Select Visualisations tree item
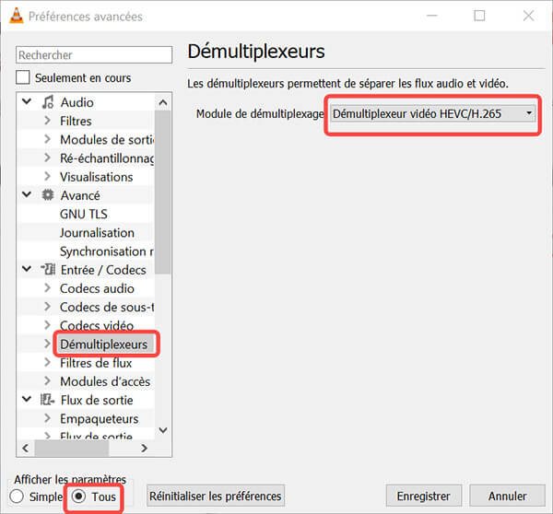Screen dimensions: 553x514 tap(96, 177)
